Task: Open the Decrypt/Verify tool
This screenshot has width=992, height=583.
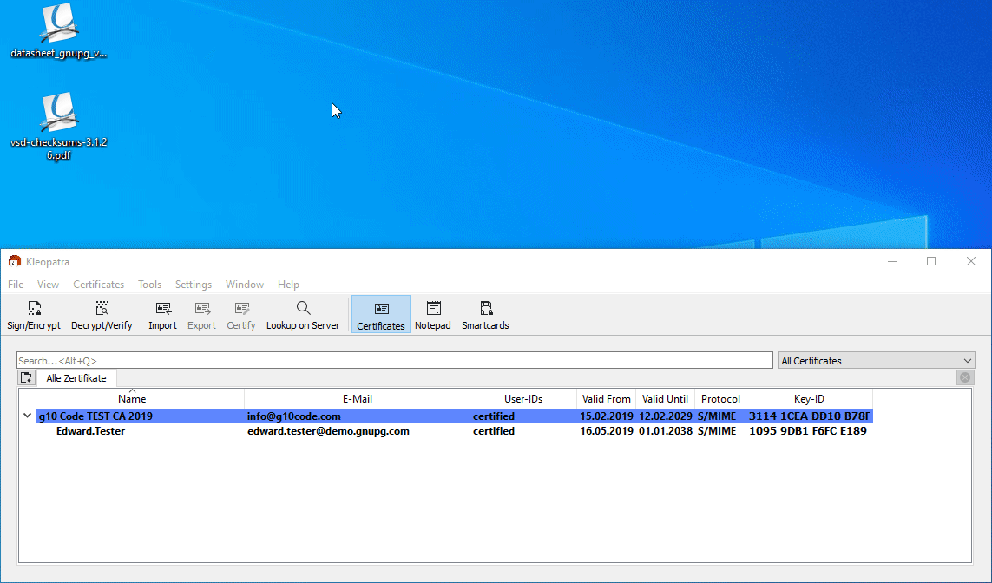Action: 102,315
